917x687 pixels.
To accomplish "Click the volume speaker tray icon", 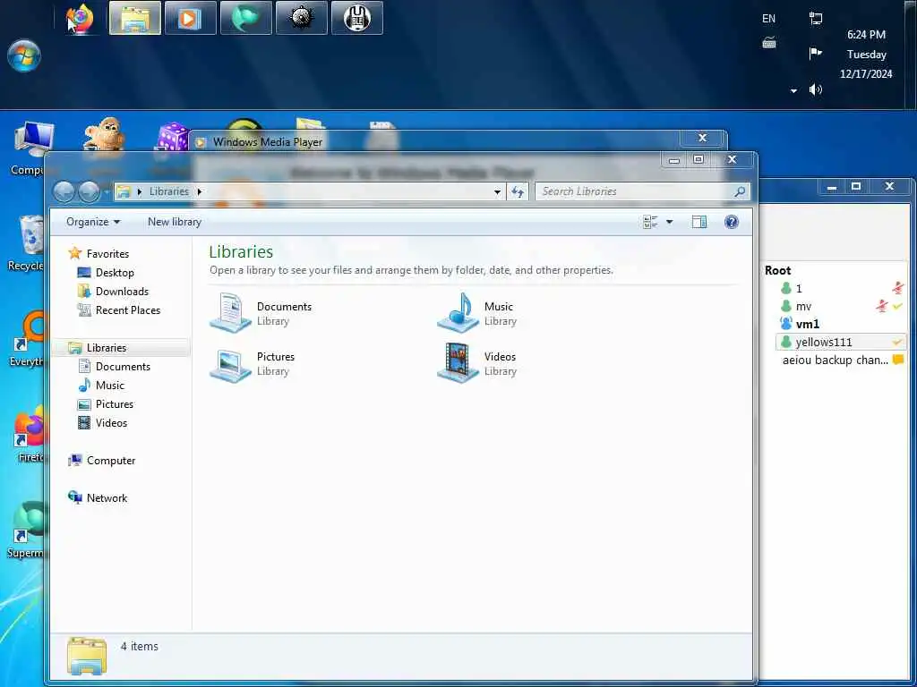I will pyautogui.click(x=815, y=89).
